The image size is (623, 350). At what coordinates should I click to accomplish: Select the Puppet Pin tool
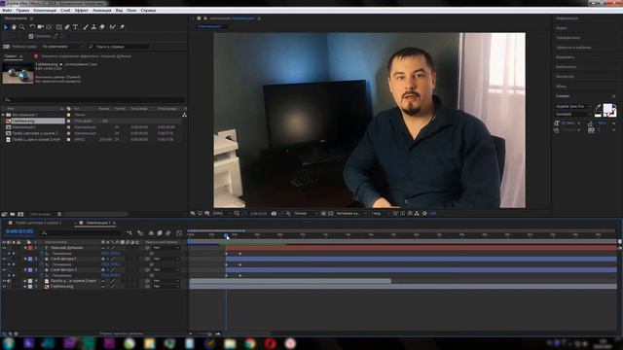pyautogui.click(x=122, y=27)
